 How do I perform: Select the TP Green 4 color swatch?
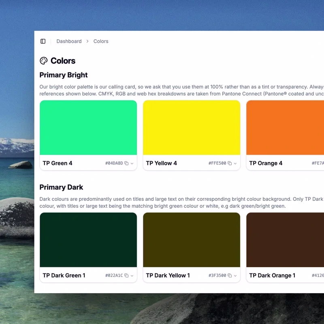click(88, 128)
